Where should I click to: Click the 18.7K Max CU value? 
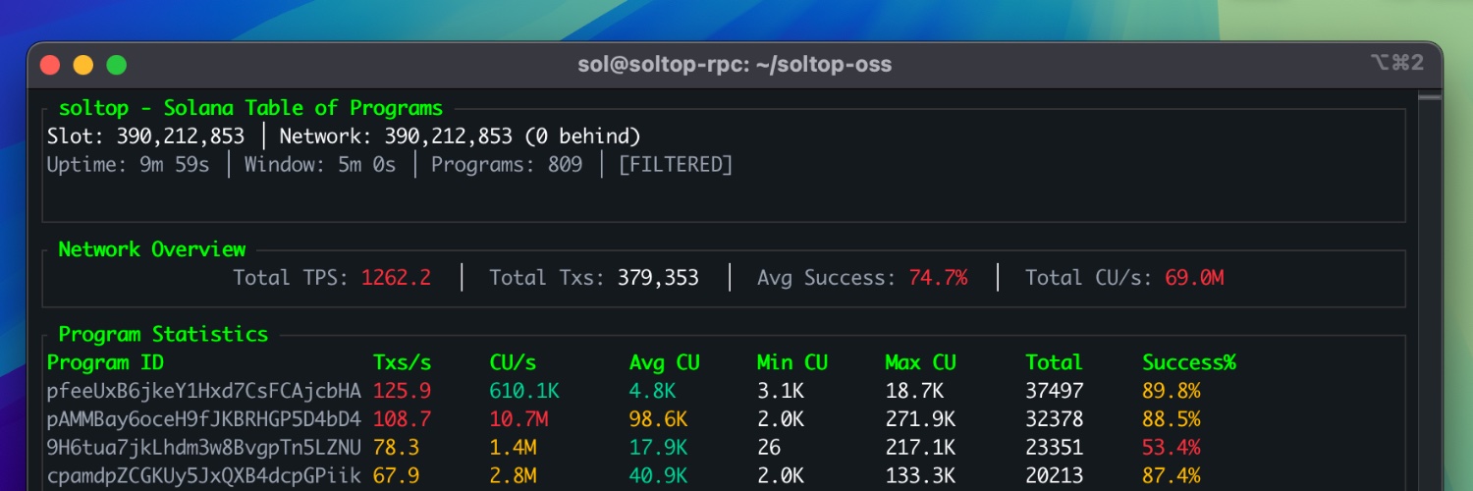tap(914, 391)
